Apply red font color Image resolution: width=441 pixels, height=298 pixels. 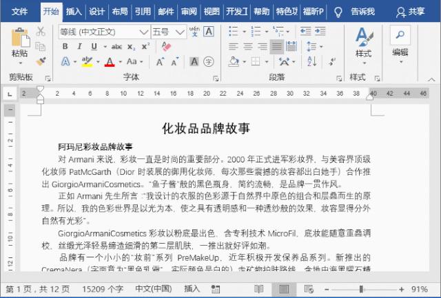pyautogui.click(x=110, y=61)
